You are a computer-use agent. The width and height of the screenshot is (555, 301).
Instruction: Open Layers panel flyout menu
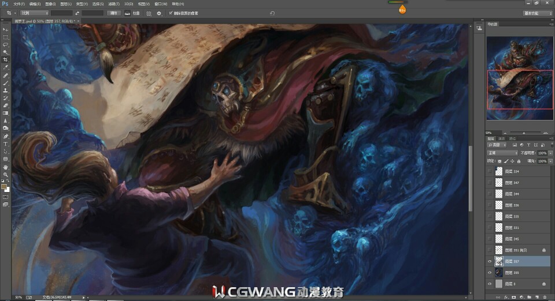552,138
